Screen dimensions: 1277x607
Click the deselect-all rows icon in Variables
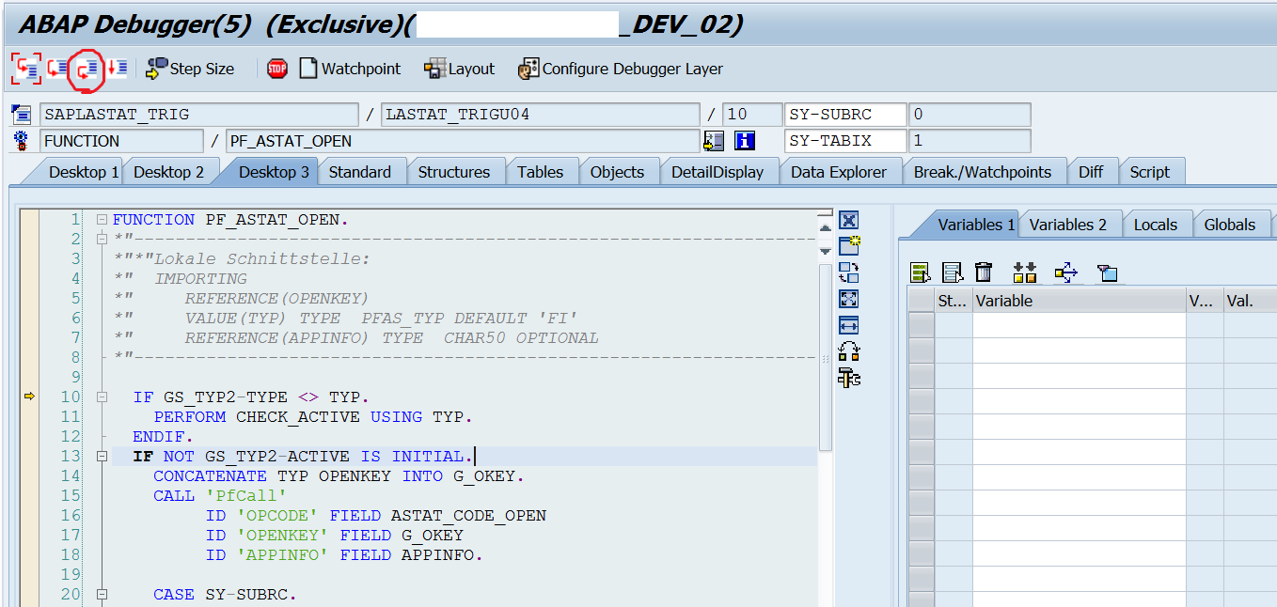[953, 272]
